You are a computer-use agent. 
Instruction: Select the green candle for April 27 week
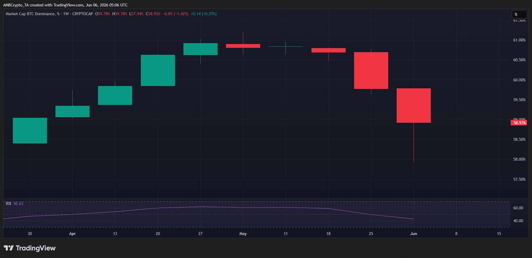point(200,49)
